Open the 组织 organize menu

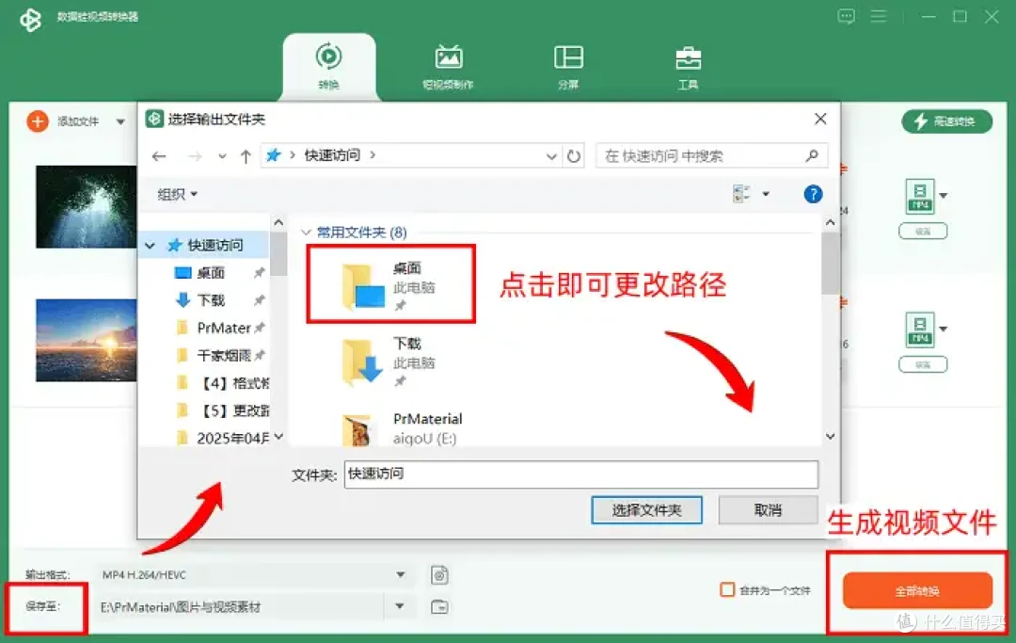pos(178,195)
